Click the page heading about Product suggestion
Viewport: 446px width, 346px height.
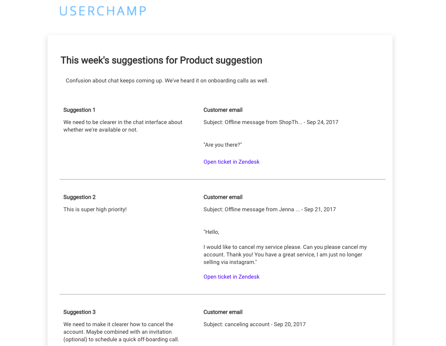[161, 60]
